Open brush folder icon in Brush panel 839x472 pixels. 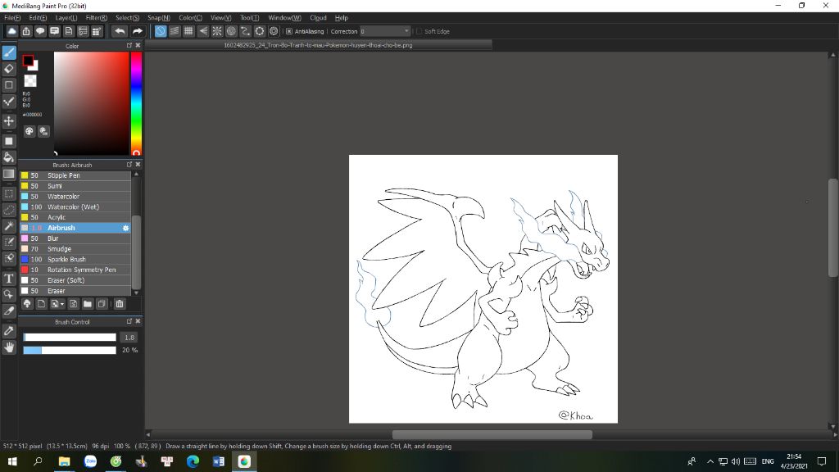(87, 304)
